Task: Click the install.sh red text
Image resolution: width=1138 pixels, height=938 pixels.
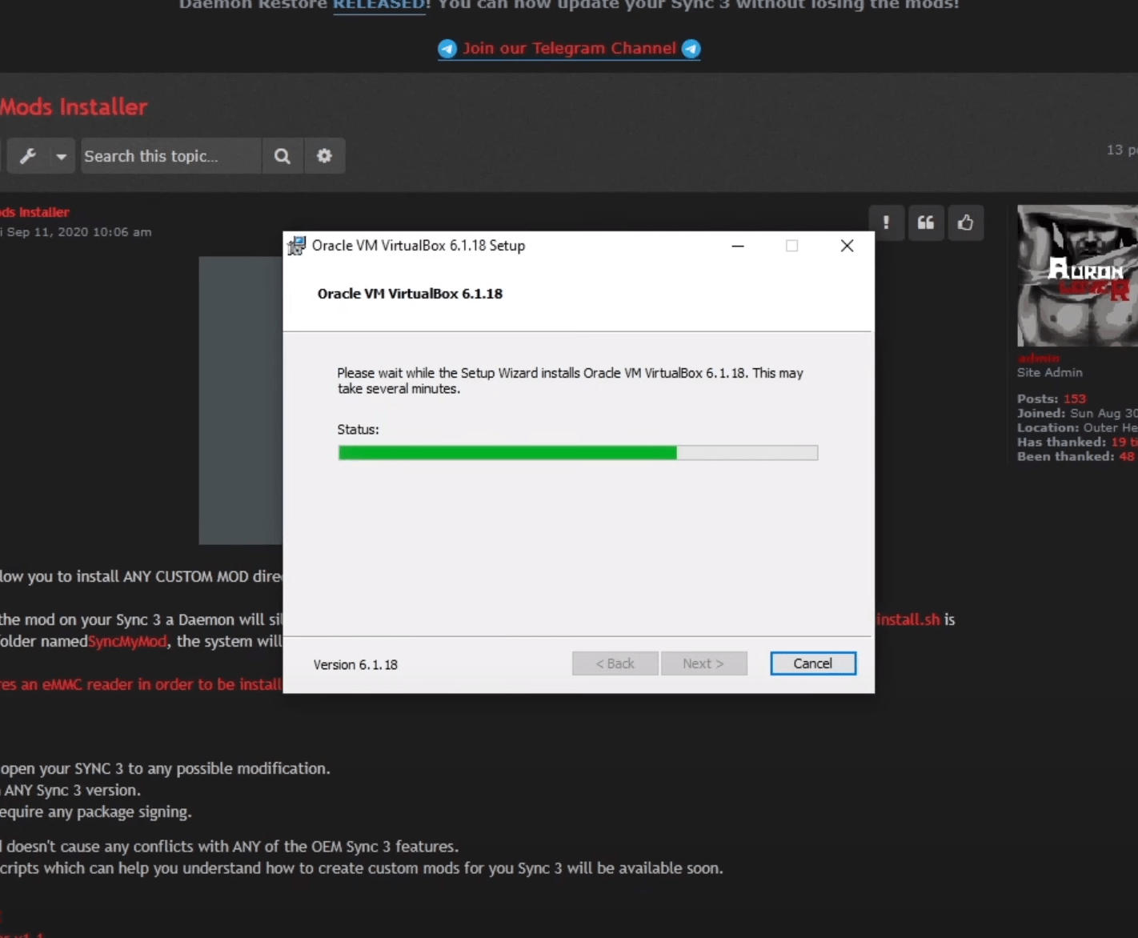Action: [x=908, y=619]
